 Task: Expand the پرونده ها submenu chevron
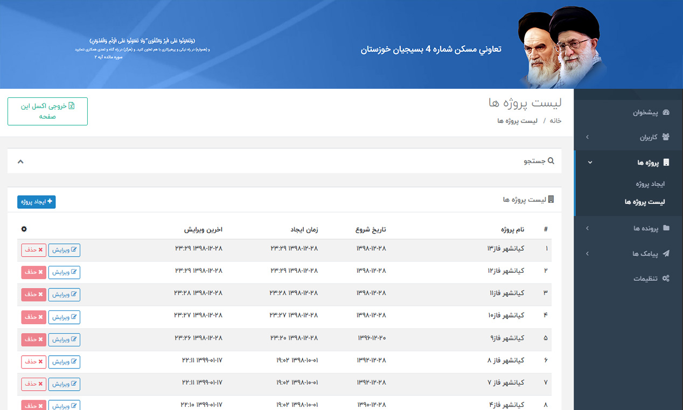coord(587,228)
